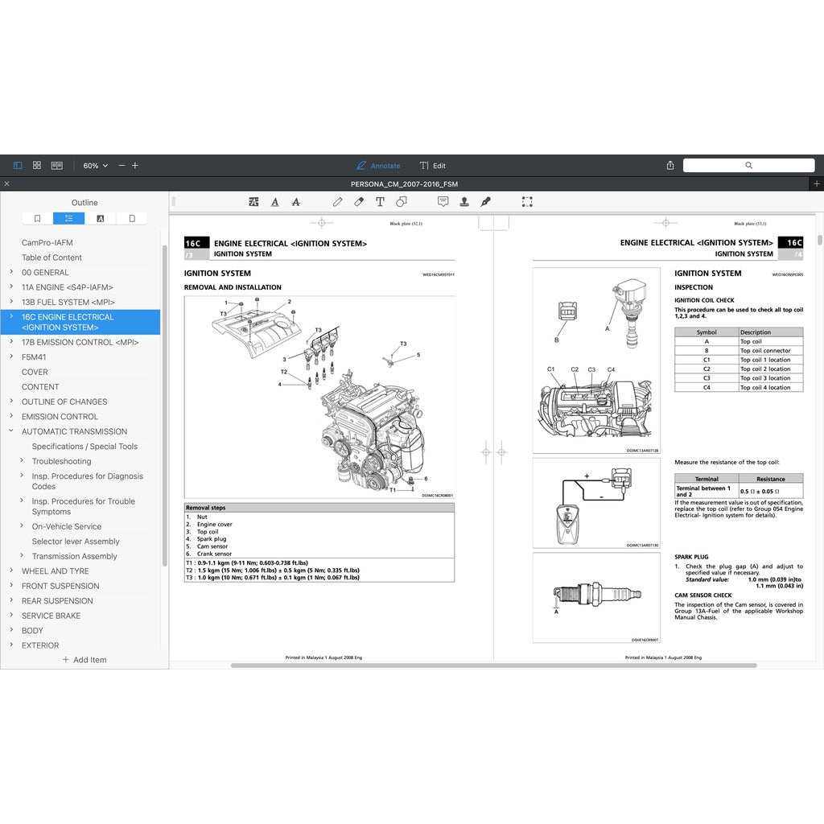The image size is (824, 824).
Task: Click the signature pen icon
Action: coord(485,202)
